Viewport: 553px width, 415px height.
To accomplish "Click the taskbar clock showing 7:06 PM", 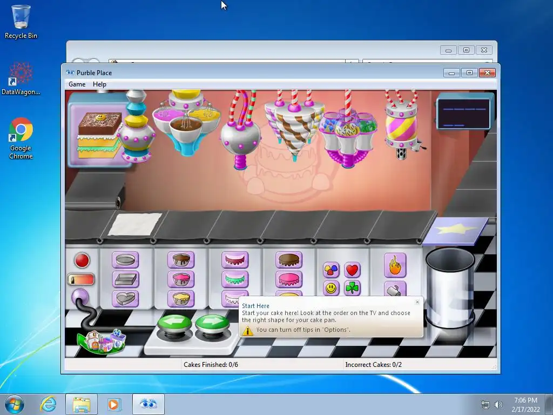I will (525, 405).
